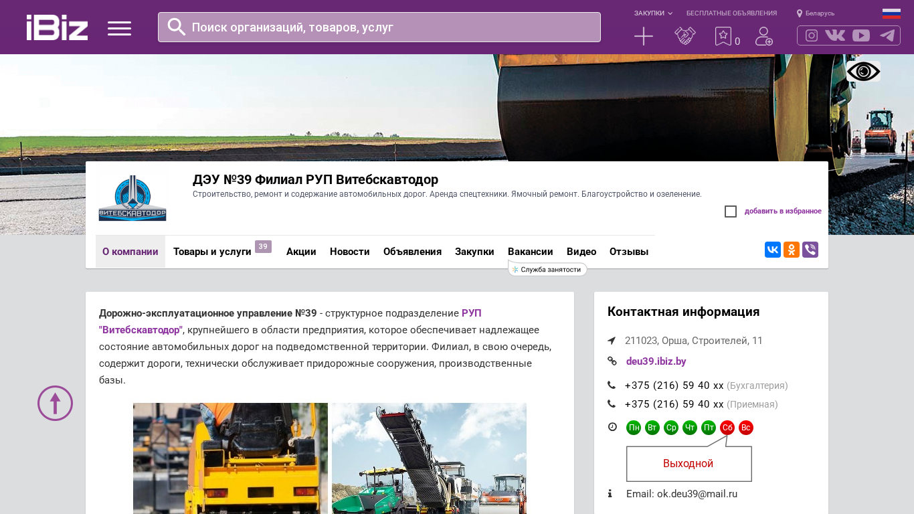Click the iBiz logo

pyautogui.click(x=58, y=27)
